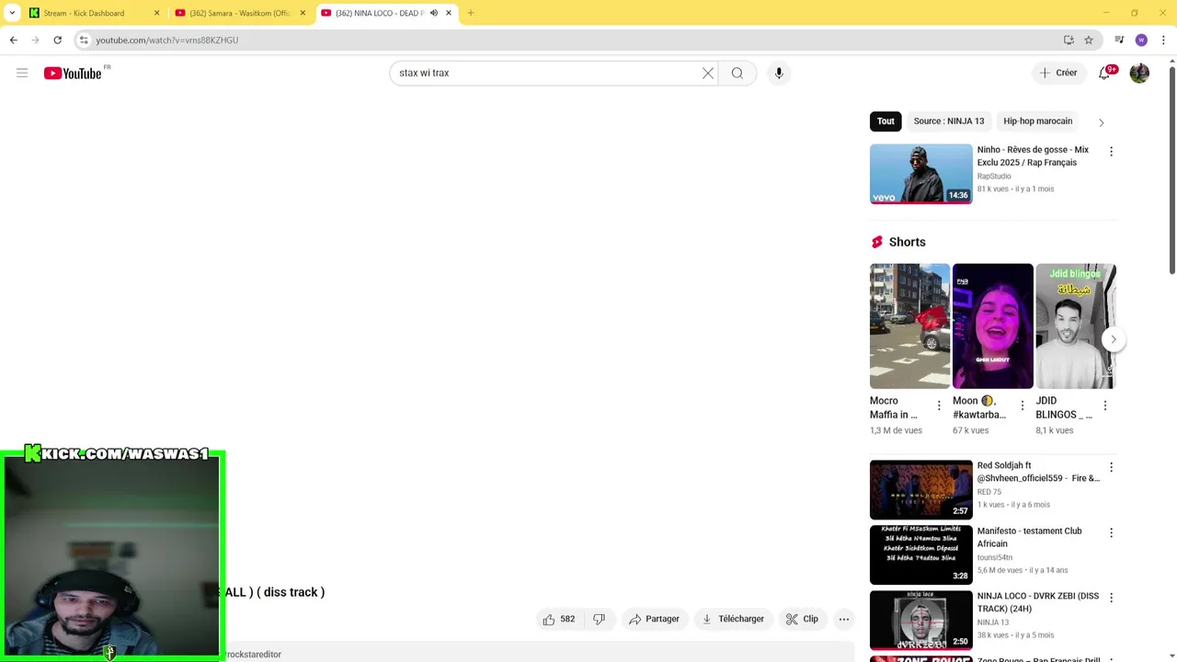1177x662 pixels.
Task: Open options for NINJA LOCO DVRK ZEBI video
Action: tap(1111, 597)
